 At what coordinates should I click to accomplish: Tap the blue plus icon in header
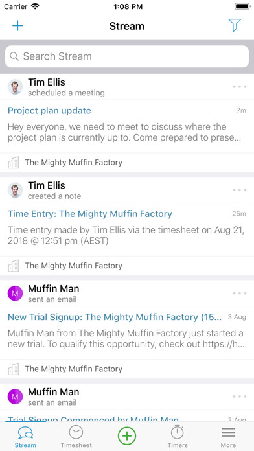coord(17,26)
